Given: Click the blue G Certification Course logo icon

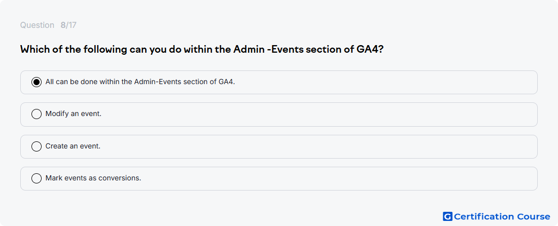Looking at the screenshot, I should tap(447, 216).
